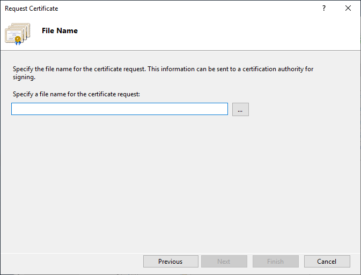
Task: Click the certificate stack icon in header
Action: 18,33
